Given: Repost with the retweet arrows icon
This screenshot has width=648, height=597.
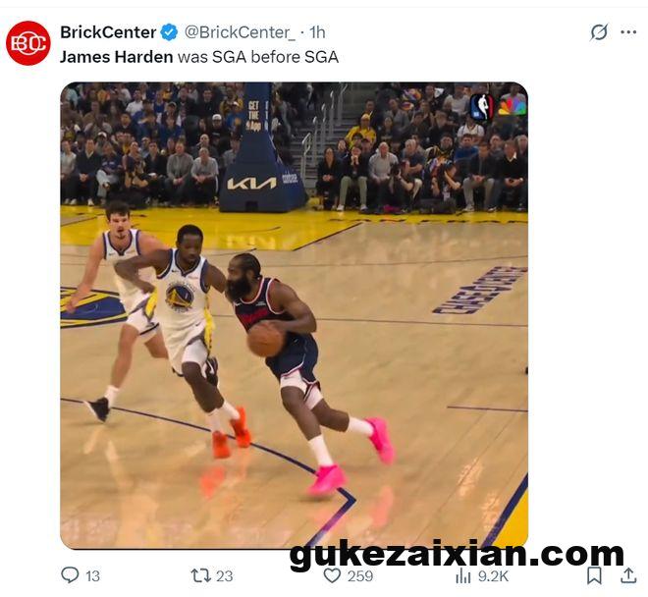Looking at the screenshot, I should (x=201, y=575).
